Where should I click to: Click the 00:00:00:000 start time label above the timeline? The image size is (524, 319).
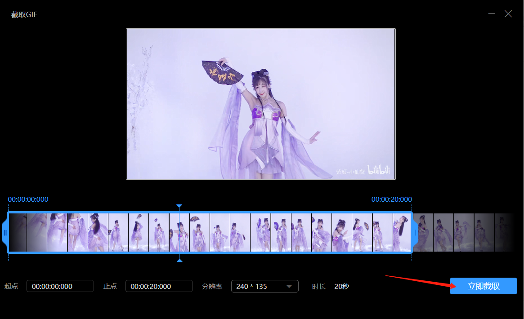point(28,199)
